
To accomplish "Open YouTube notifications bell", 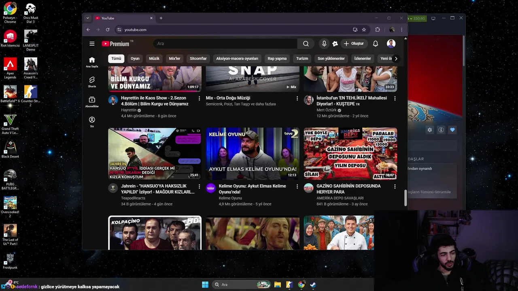I will [x=376, y=44].
